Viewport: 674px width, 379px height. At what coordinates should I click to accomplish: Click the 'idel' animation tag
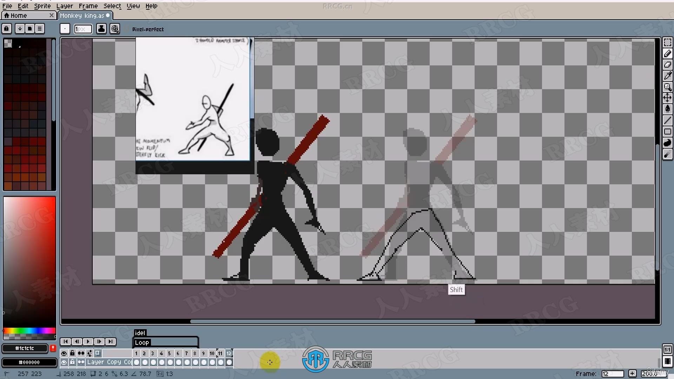point(140,333)
